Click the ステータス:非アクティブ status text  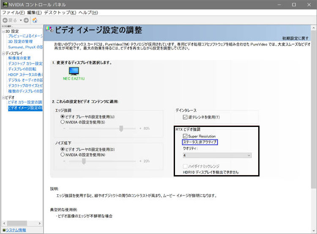click(x=200, y=142)
